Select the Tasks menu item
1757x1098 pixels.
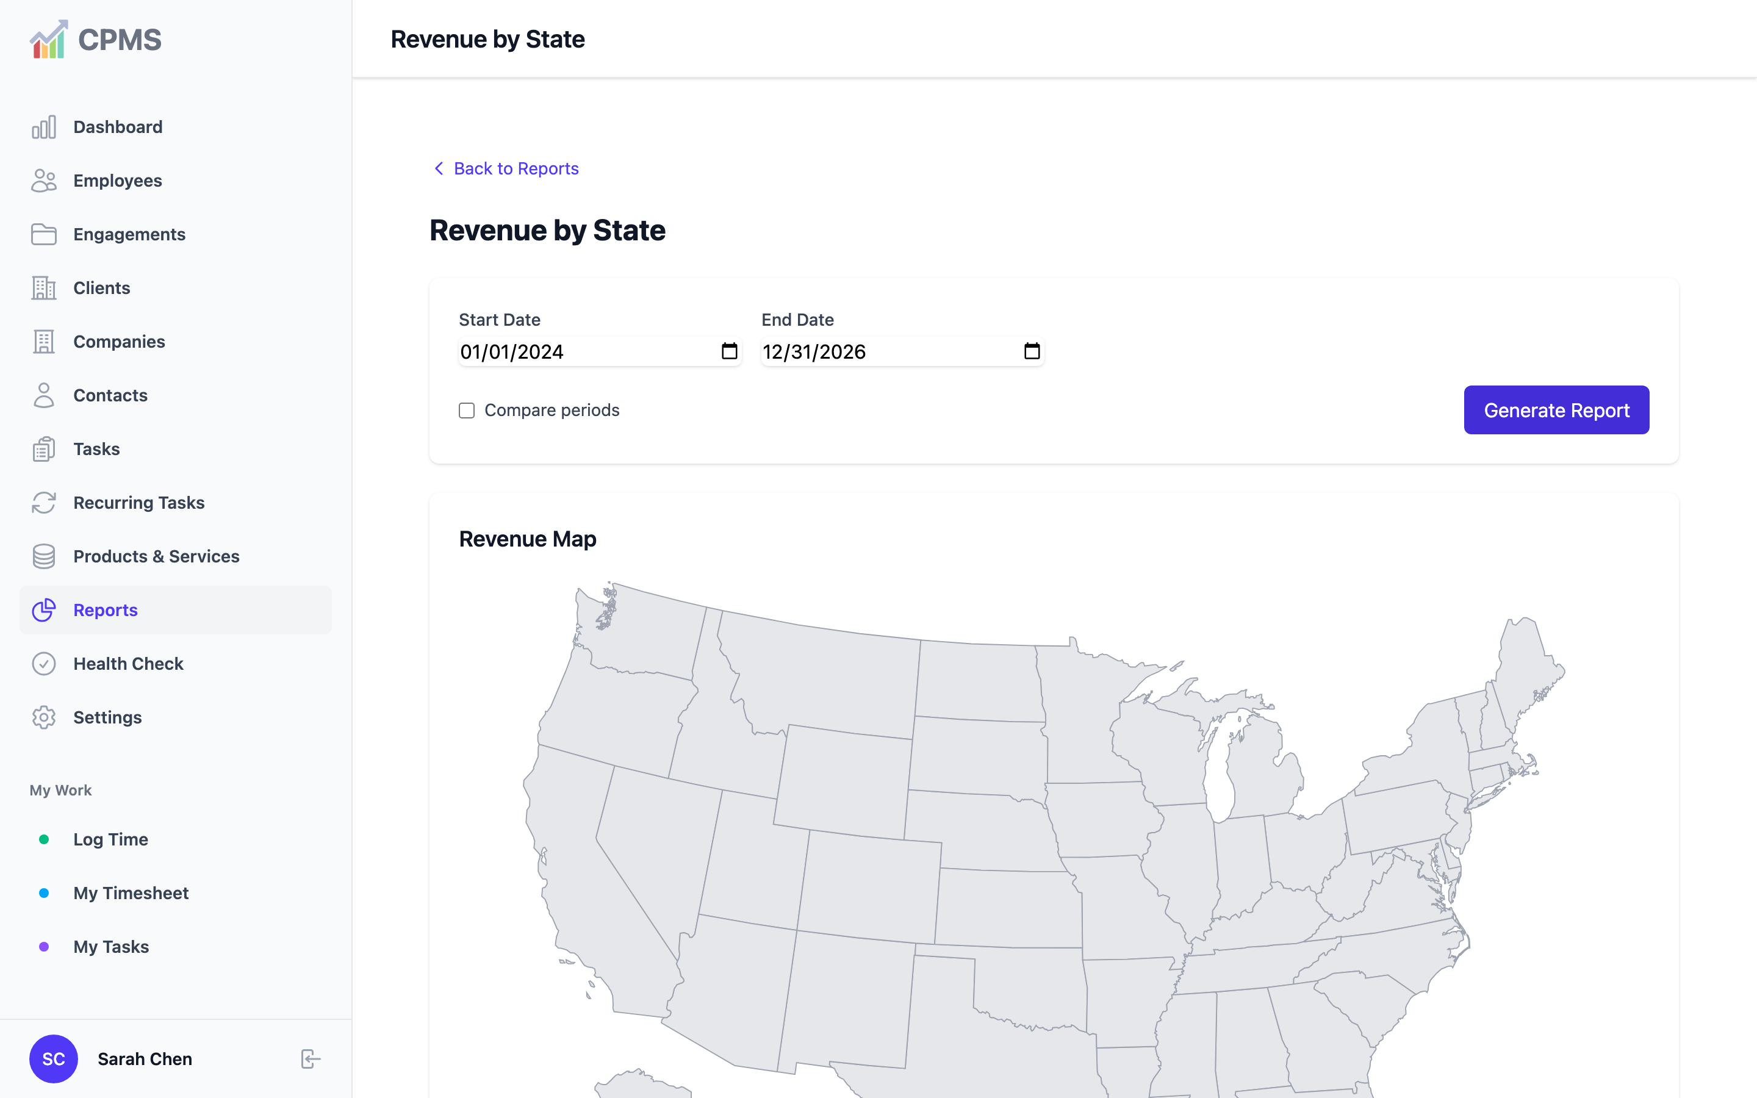point(175,450)
